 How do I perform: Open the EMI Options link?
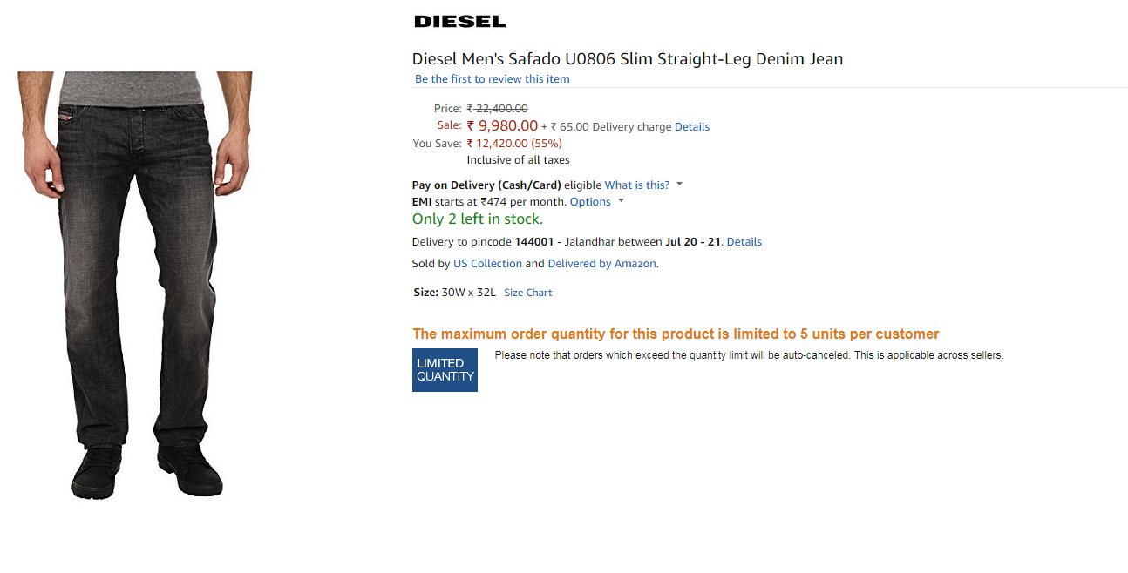(590, 202)
